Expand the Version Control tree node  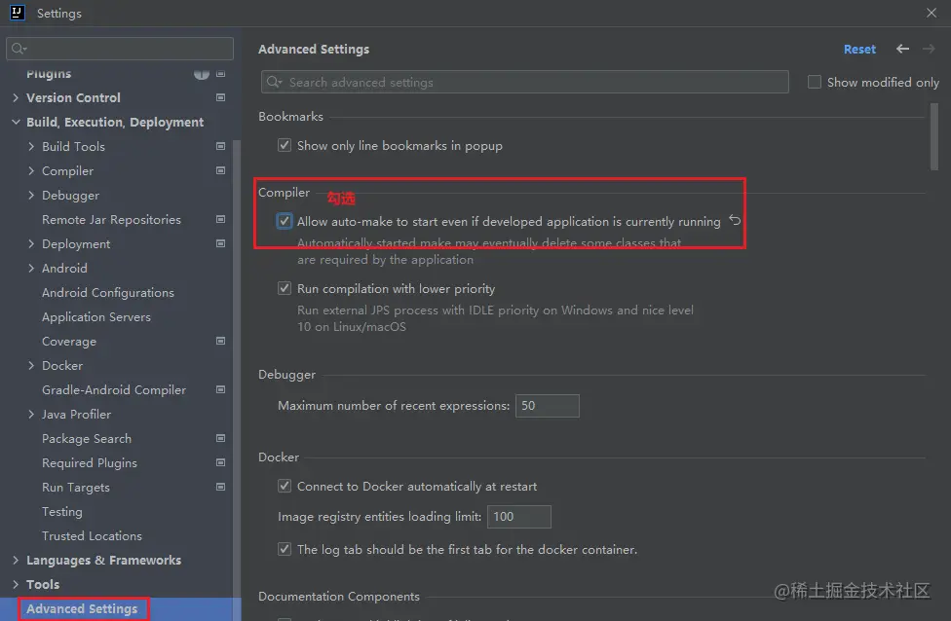pos(16,97)
